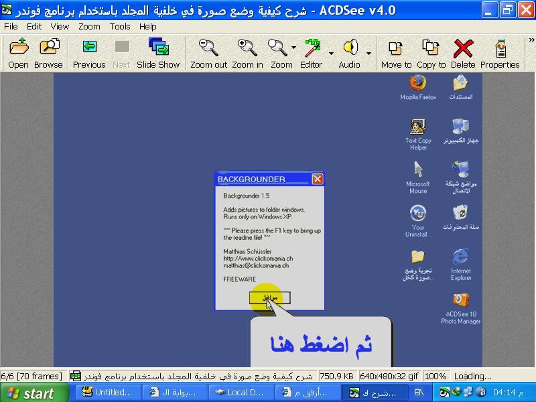
Task: Delete the current image
Action: click(463, 48)
